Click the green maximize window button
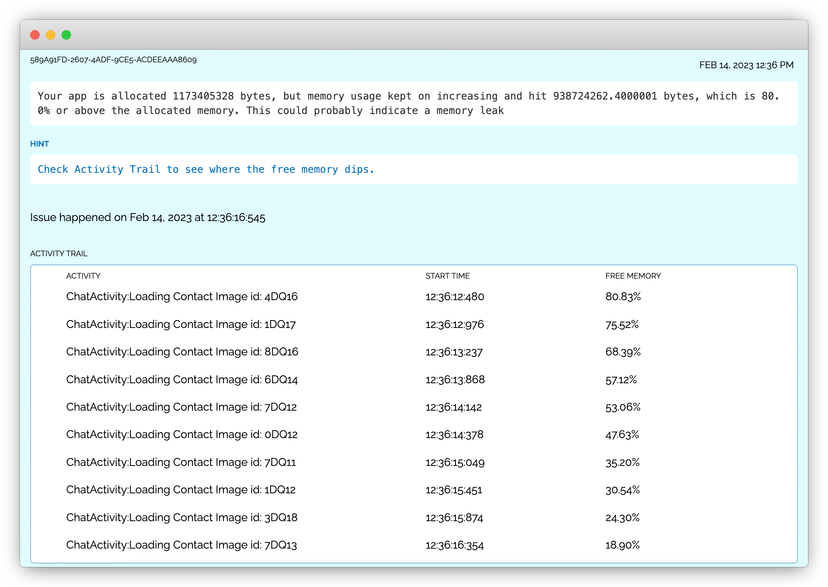Image resolution: width=828 pixels, height=587 pixels. click(66, 35)
